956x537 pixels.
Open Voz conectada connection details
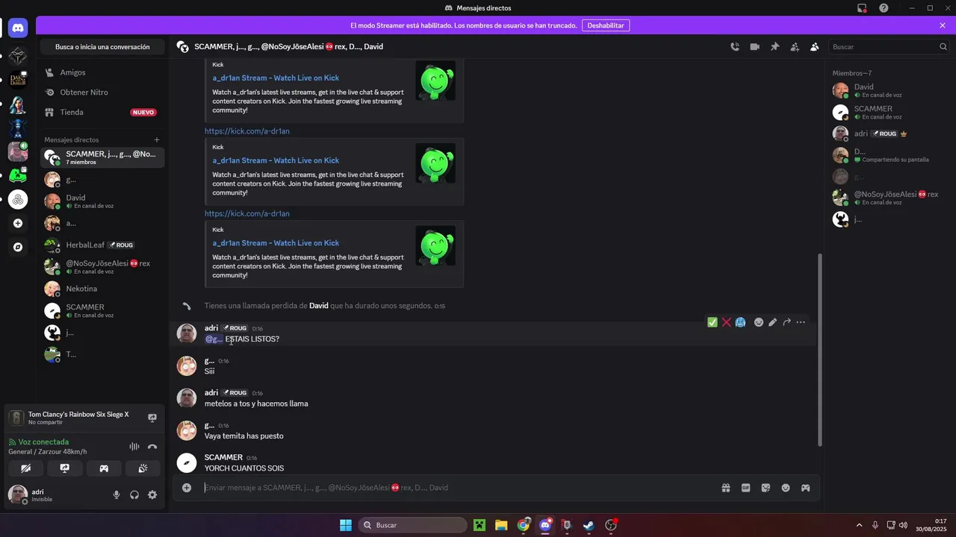pyautogui.click(x=43, y=442)
